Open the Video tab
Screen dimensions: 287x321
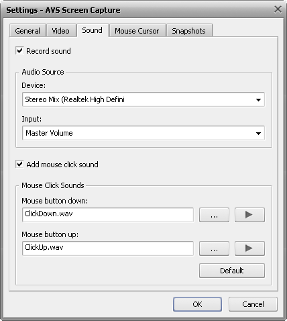60,31
